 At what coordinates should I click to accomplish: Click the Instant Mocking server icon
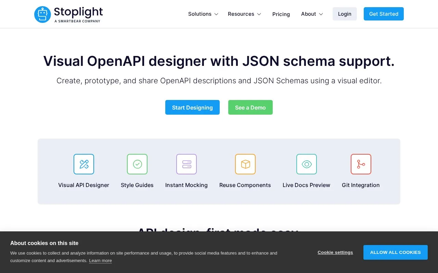(x=186, y=164)
